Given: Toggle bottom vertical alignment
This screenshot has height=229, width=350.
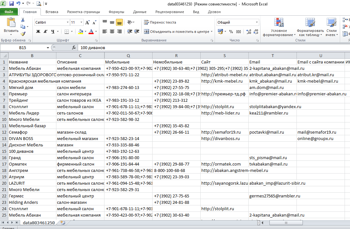Looking at the screenshot, I should (x=119, y=22).
